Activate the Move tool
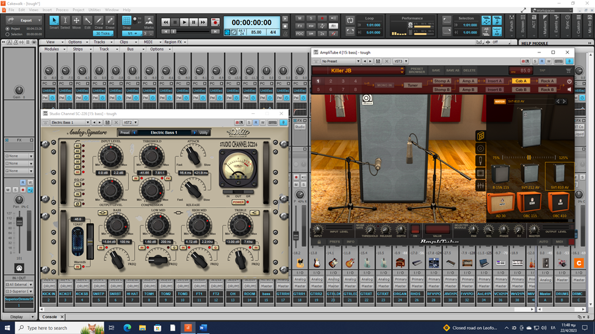 coord(76,23)
